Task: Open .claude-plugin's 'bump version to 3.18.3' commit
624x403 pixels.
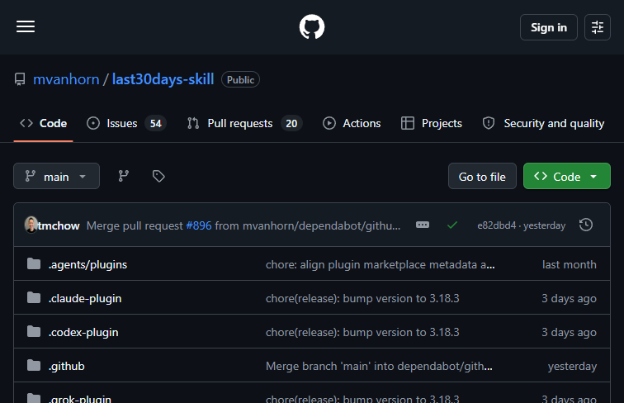Action: [x=362, y=298]
